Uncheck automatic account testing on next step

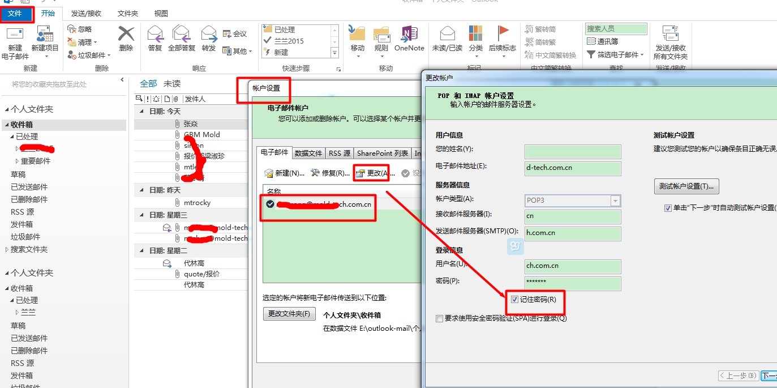[x=668, y=208]
